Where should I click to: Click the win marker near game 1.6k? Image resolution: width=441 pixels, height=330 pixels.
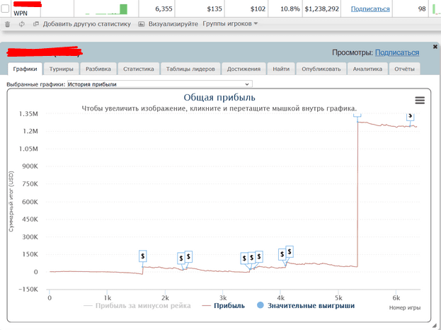click(142, 256)
